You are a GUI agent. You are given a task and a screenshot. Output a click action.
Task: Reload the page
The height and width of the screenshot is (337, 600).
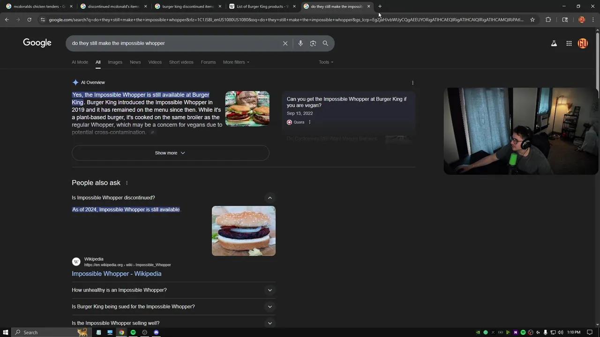(x=29, y=20)
